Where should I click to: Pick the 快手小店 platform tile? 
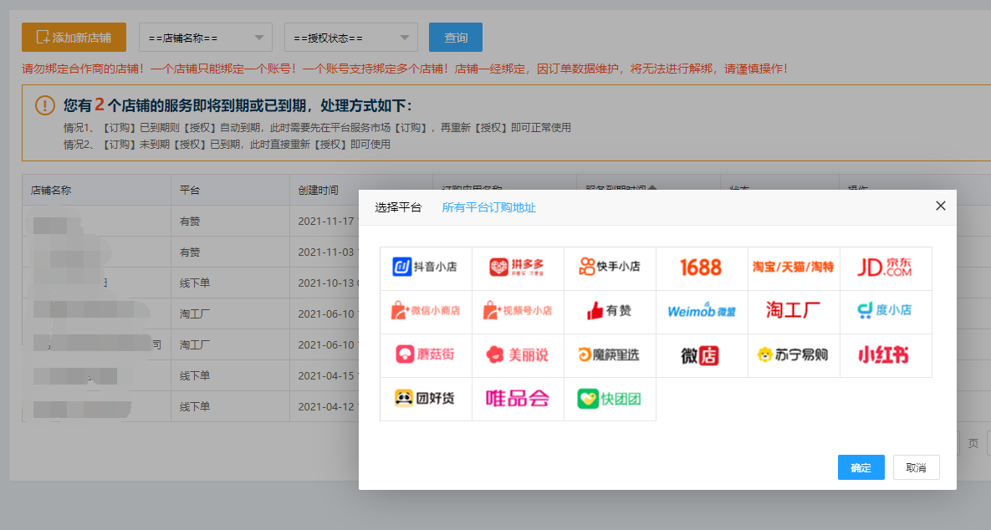click(610, 268)
